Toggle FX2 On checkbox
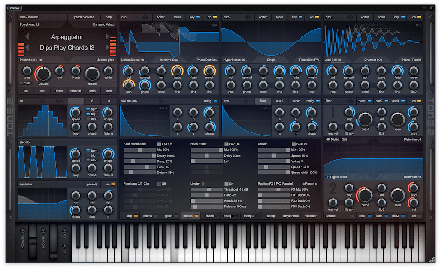The image size is (441, 269). pos(227,144)
